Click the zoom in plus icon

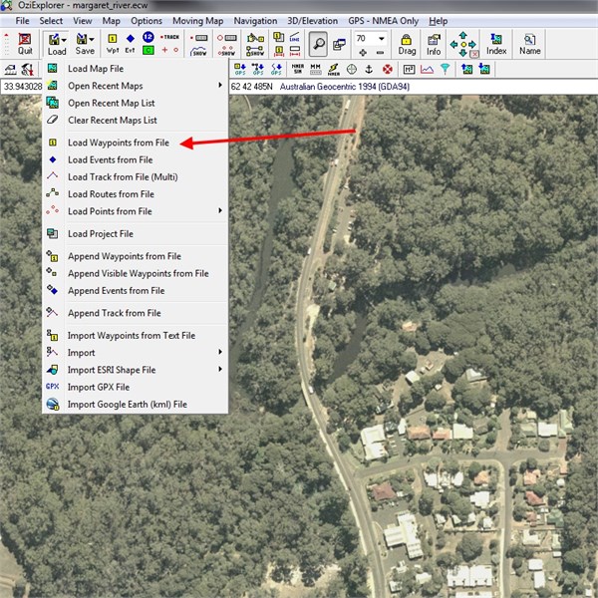(363, 52)
